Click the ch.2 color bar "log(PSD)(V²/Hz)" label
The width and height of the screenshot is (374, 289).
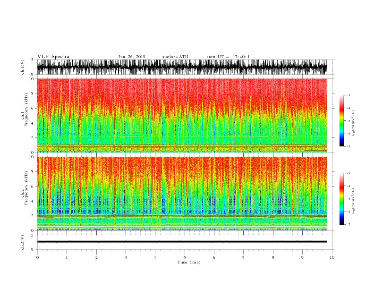click(353, 201)
